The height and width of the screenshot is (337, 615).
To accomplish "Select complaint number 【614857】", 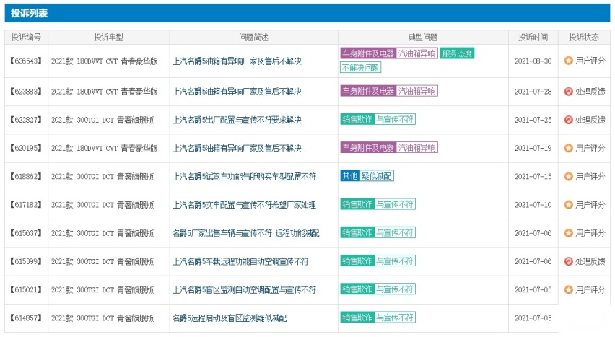I will (26, 318).
